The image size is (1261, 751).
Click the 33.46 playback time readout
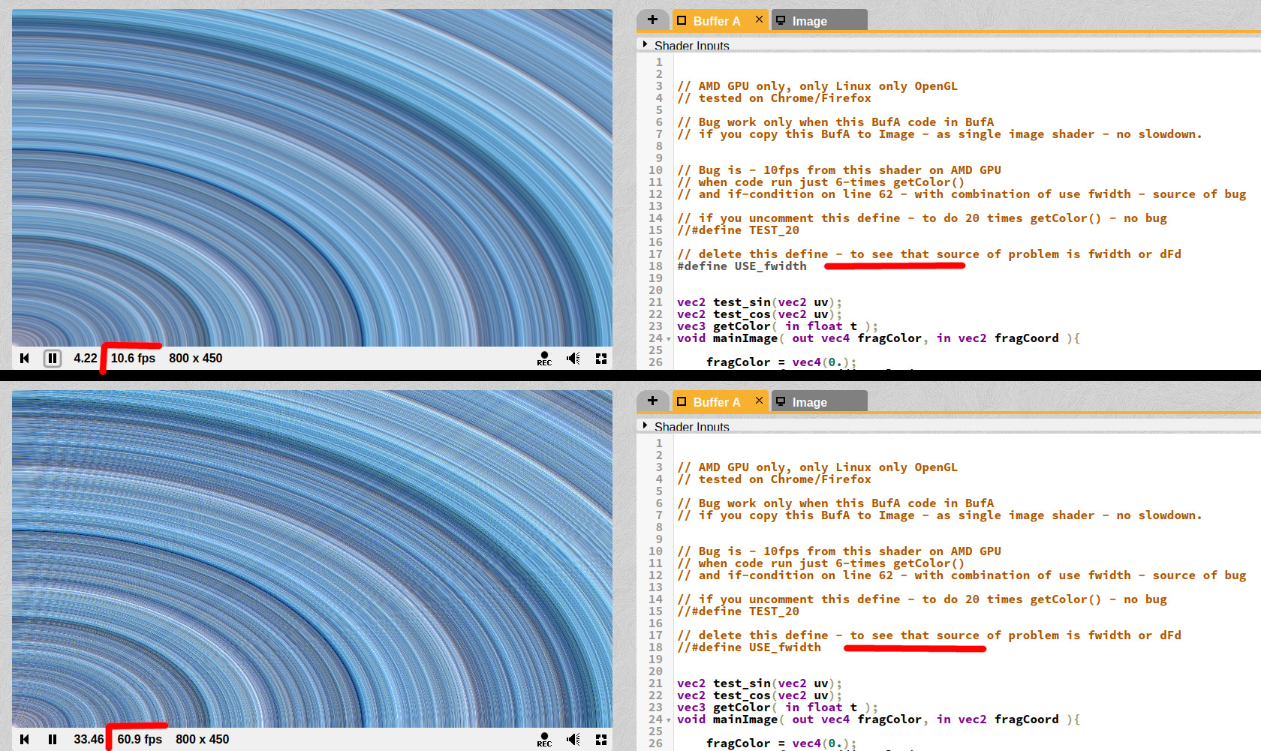pos(89,739)
